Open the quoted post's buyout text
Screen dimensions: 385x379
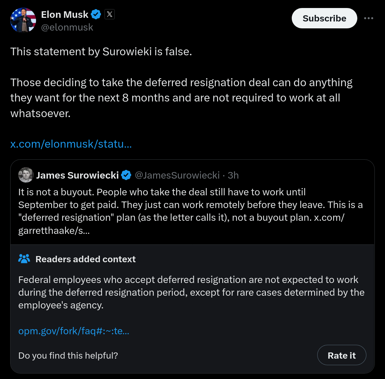(x=190, y=211)
